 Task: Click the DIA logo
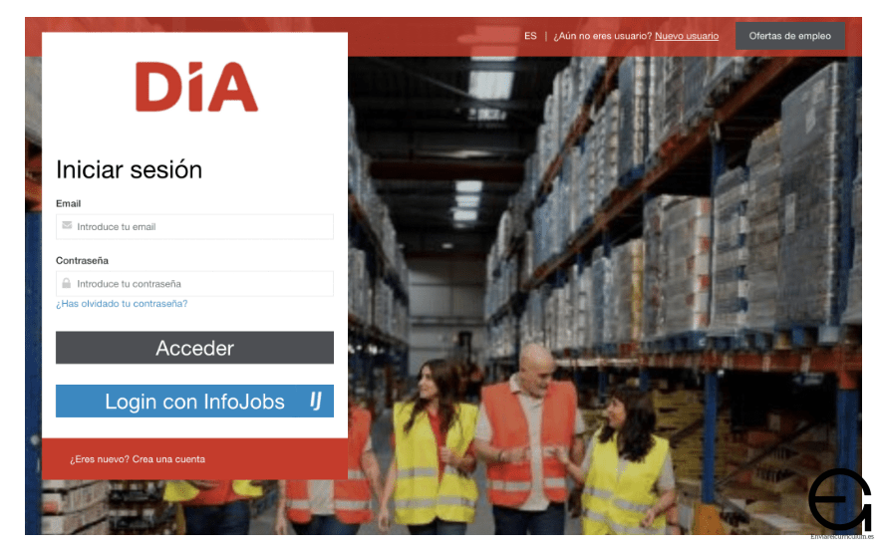[196, 87]
